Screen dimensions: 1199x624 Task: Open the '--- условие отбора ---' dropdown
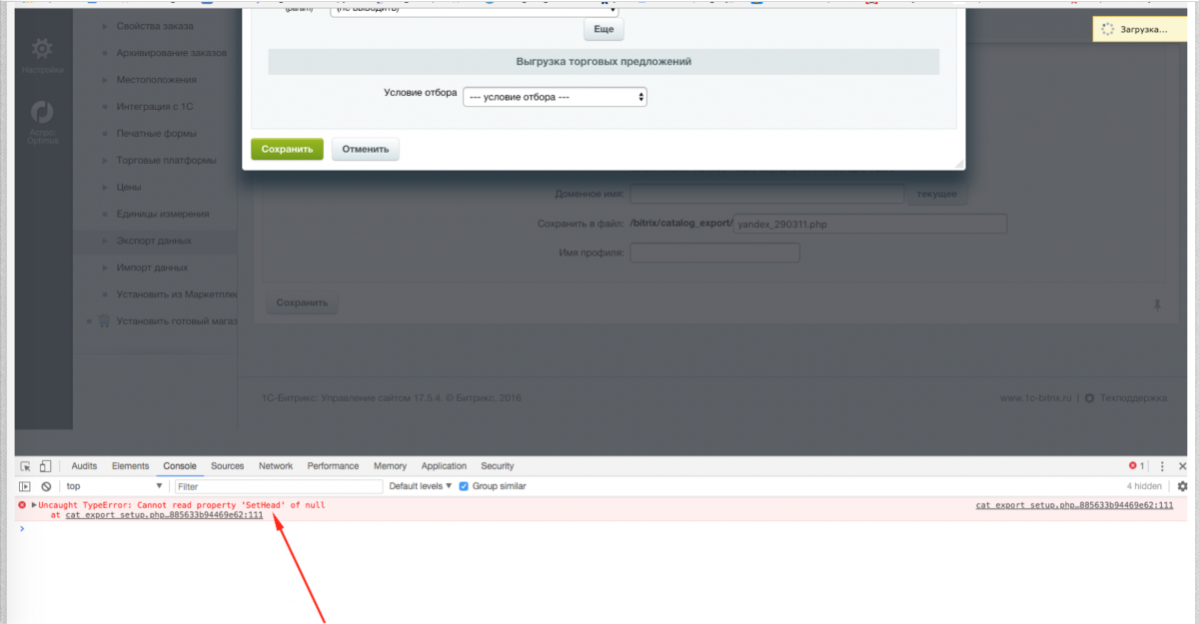coord(554,97)
